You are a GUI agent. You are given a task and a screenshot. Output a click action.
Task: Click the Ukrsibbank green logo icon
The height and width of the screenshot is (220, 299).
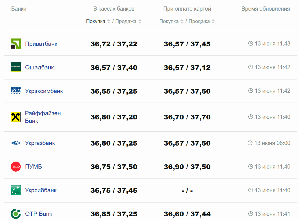coord(16,190)
